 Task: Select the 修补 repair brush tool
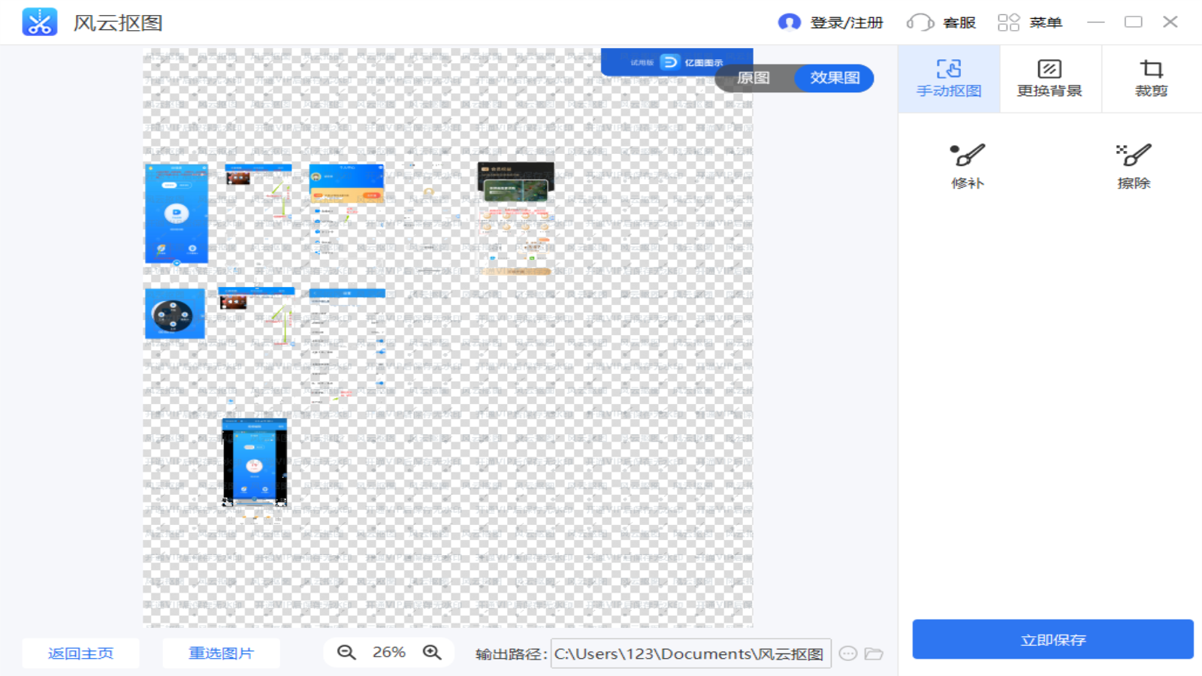[x=968, y=165]
